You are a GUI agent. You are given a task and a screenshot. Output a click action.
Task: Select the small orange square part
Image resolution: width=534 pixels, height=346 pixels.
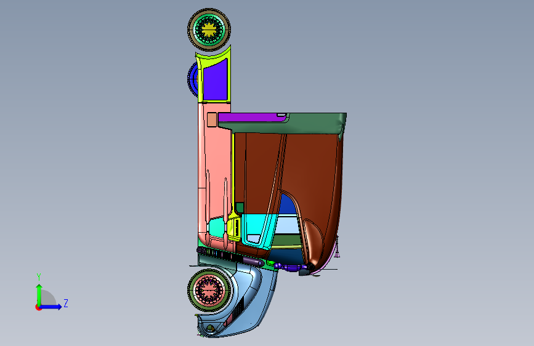211,120
